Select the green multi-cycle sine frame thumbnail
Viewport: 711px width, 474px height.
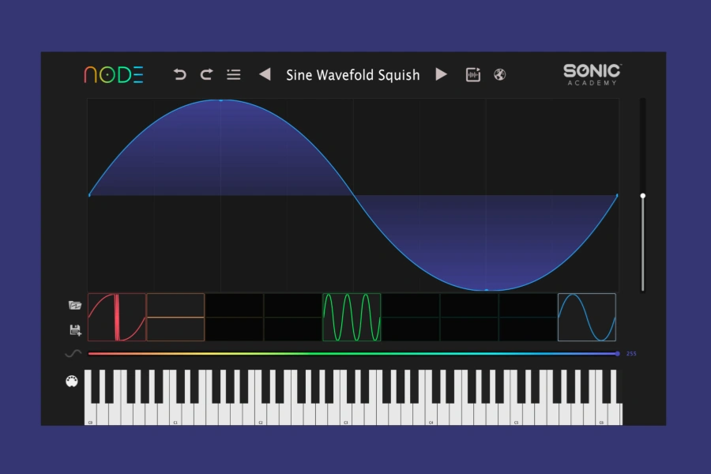click(x=352, y=317)
